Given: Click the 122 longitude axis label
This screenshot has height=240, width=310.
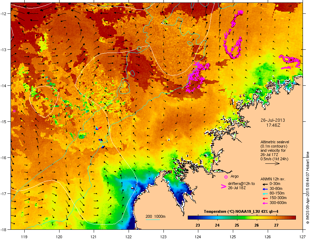Looking at the screenshot, I should click(x=129, y=236).
